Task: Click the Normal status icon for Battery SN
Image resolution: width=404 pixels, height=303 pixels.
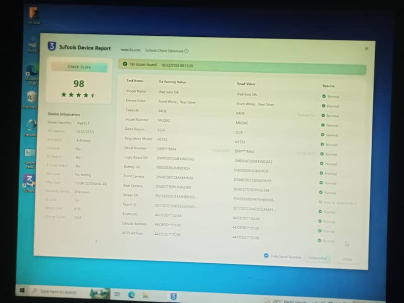Action: [x=321, y=173]
